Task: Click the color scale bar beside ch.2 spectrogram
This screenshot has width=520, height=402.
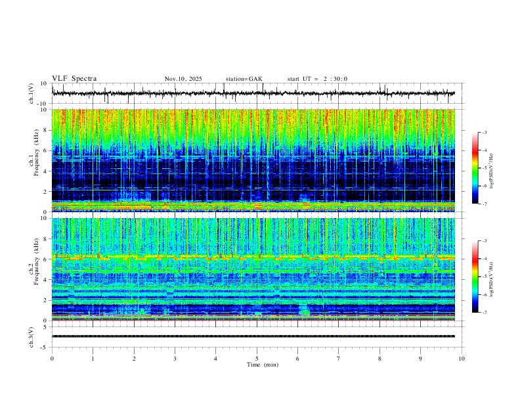Action: click(475, 277)
